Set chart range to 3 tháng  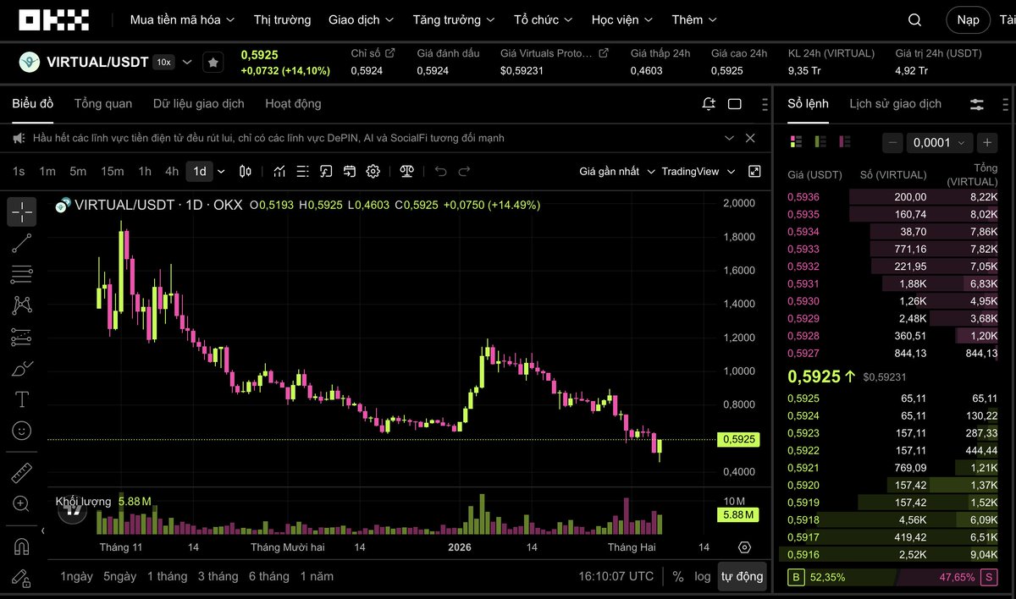pos(218,576)
